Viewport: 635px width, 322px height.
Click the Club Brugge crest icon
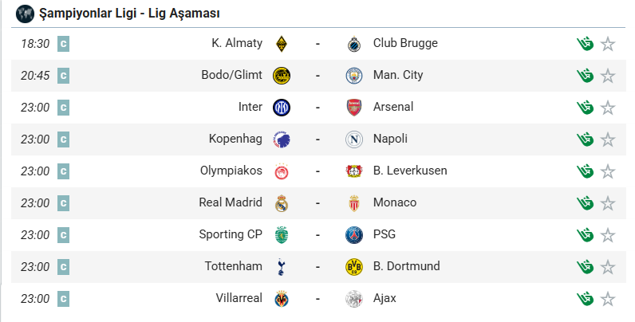tap(353, 44)
